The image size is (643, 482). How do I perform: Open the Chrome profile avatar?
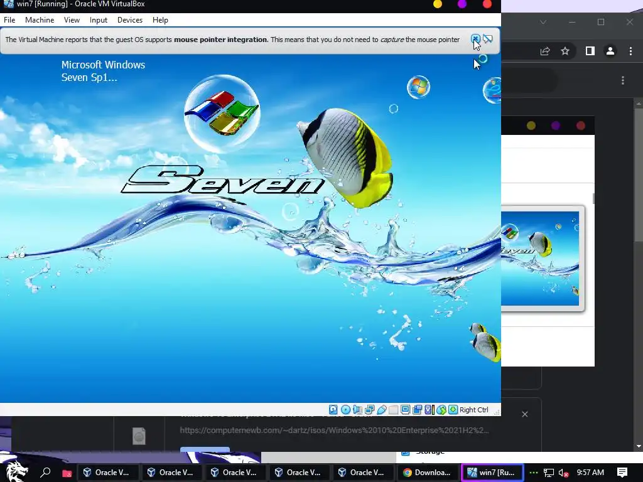tap(610, 51)
